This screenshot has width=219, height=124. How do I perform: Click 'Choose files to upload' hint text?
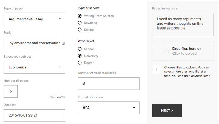[187, 71]
